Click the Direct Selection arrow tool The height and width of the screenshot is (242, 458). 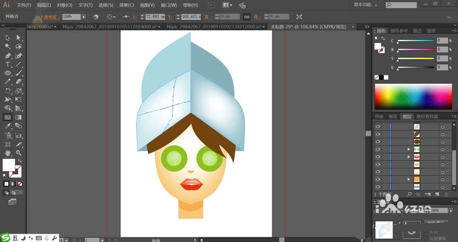pyautogui.click(x=19, y=38)
